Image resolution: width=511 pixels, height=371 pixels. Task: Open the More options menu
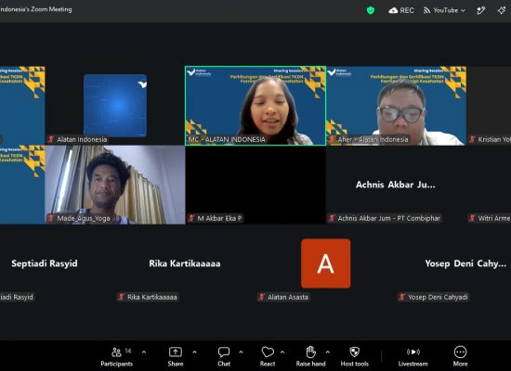tap(460, 357)
